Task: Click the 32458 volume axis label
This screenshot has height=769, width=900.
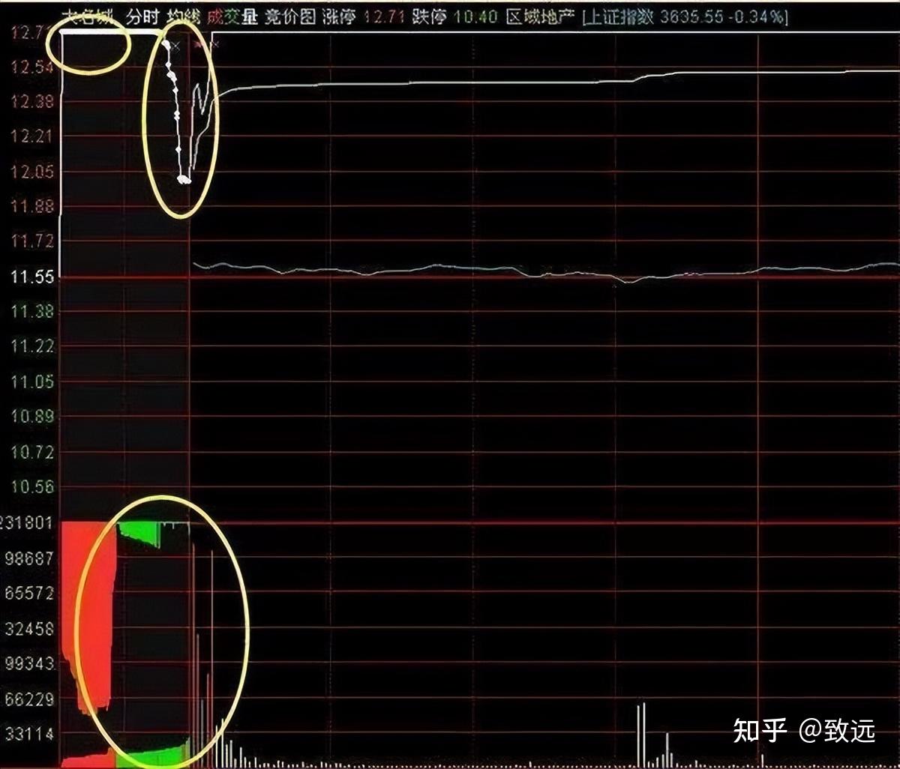Action: 28,629
